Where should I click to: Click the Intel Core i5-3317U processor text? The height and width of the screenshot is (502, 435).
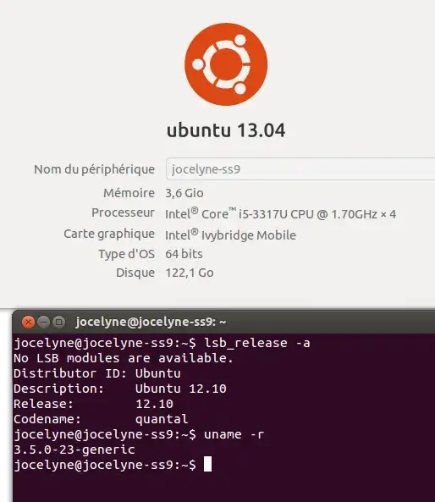tap(281, 213)
